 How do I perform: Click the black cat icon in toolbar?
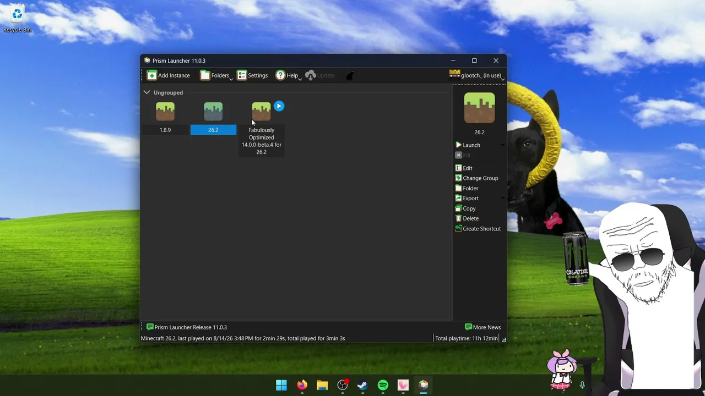pyautogui.click(x=350, y=75)
